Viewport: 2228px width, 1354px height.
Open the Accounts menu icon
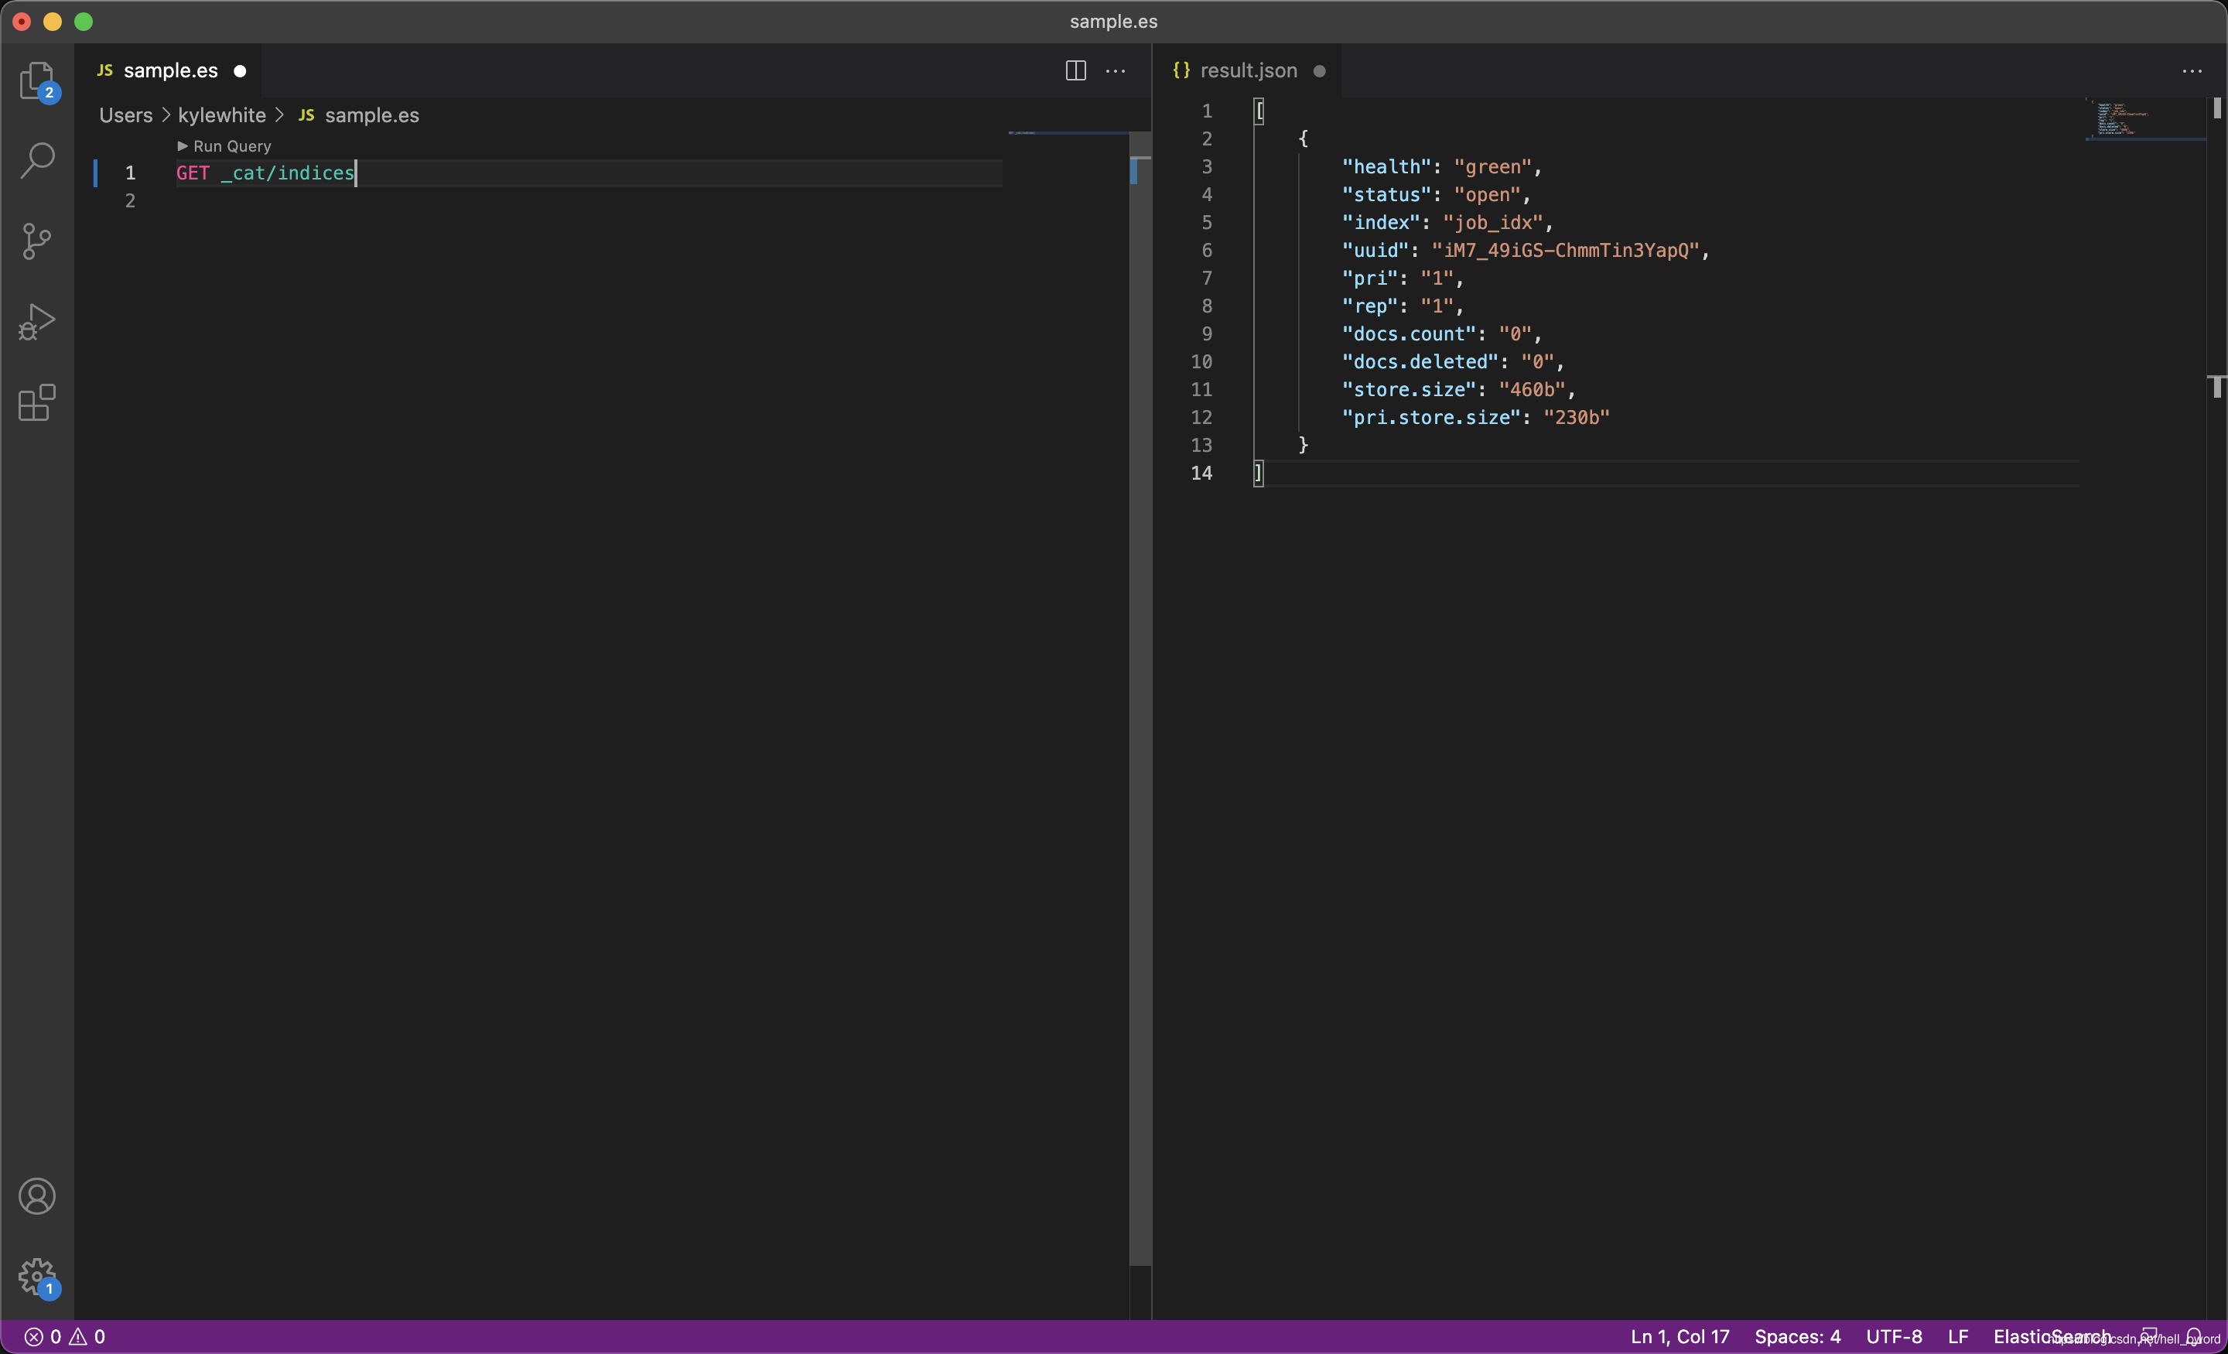point(37,1195)
